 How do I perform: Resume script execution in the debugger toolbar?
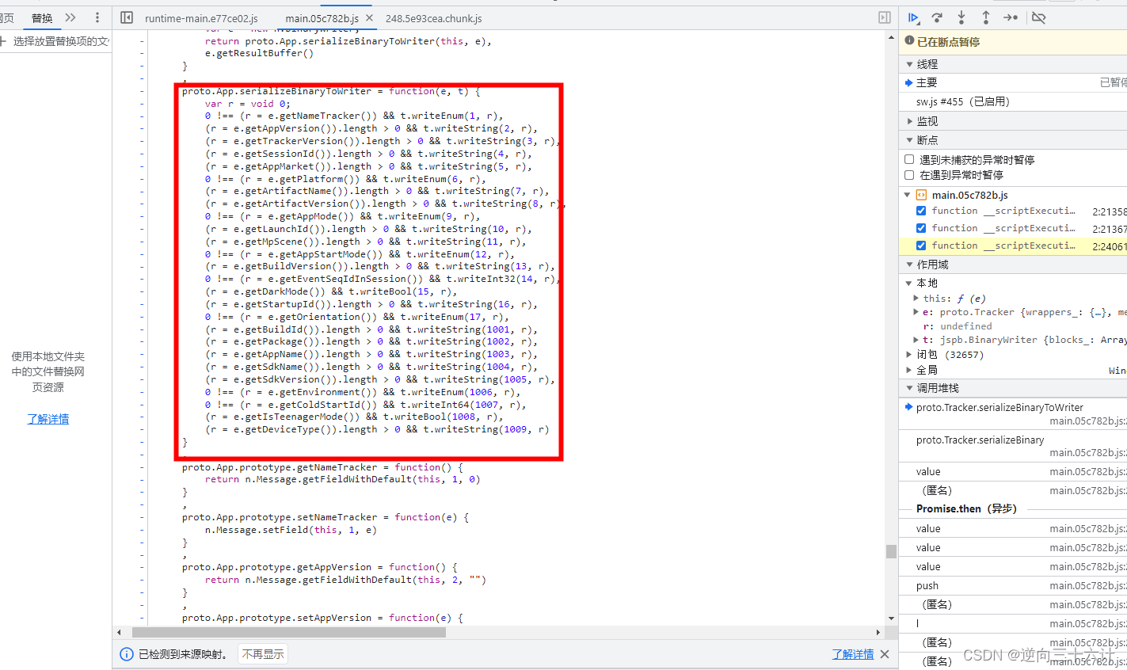click(913, 17)
